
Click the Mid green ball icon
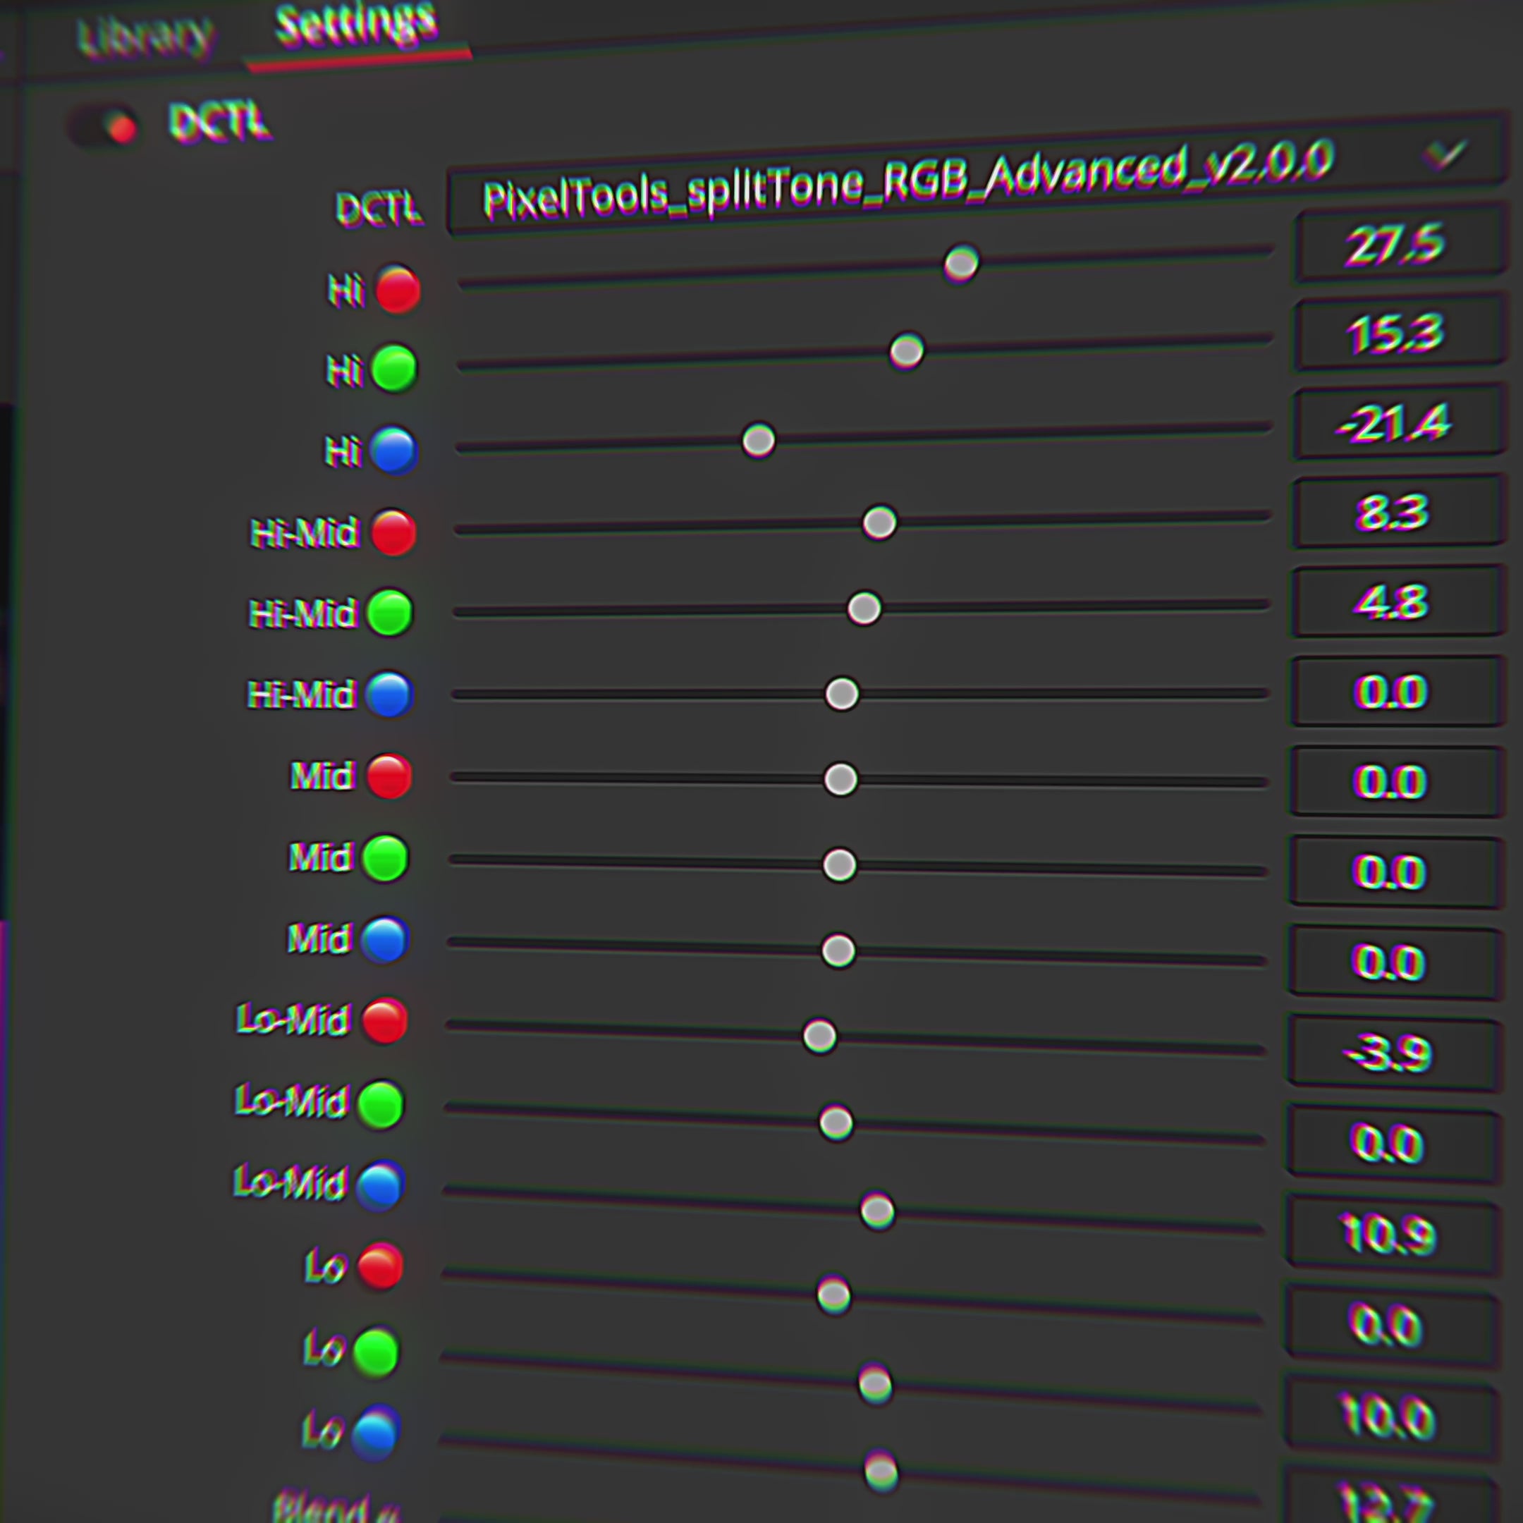386,859
